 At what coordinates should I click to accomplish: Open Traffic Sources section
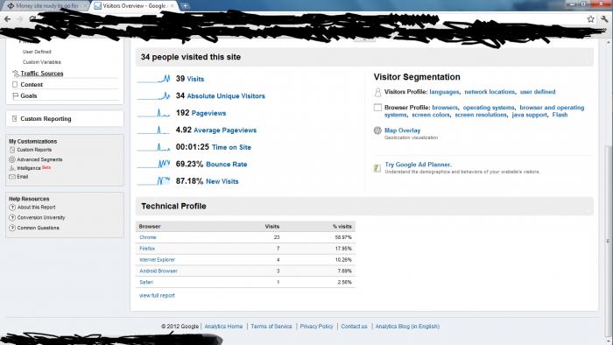42,74
